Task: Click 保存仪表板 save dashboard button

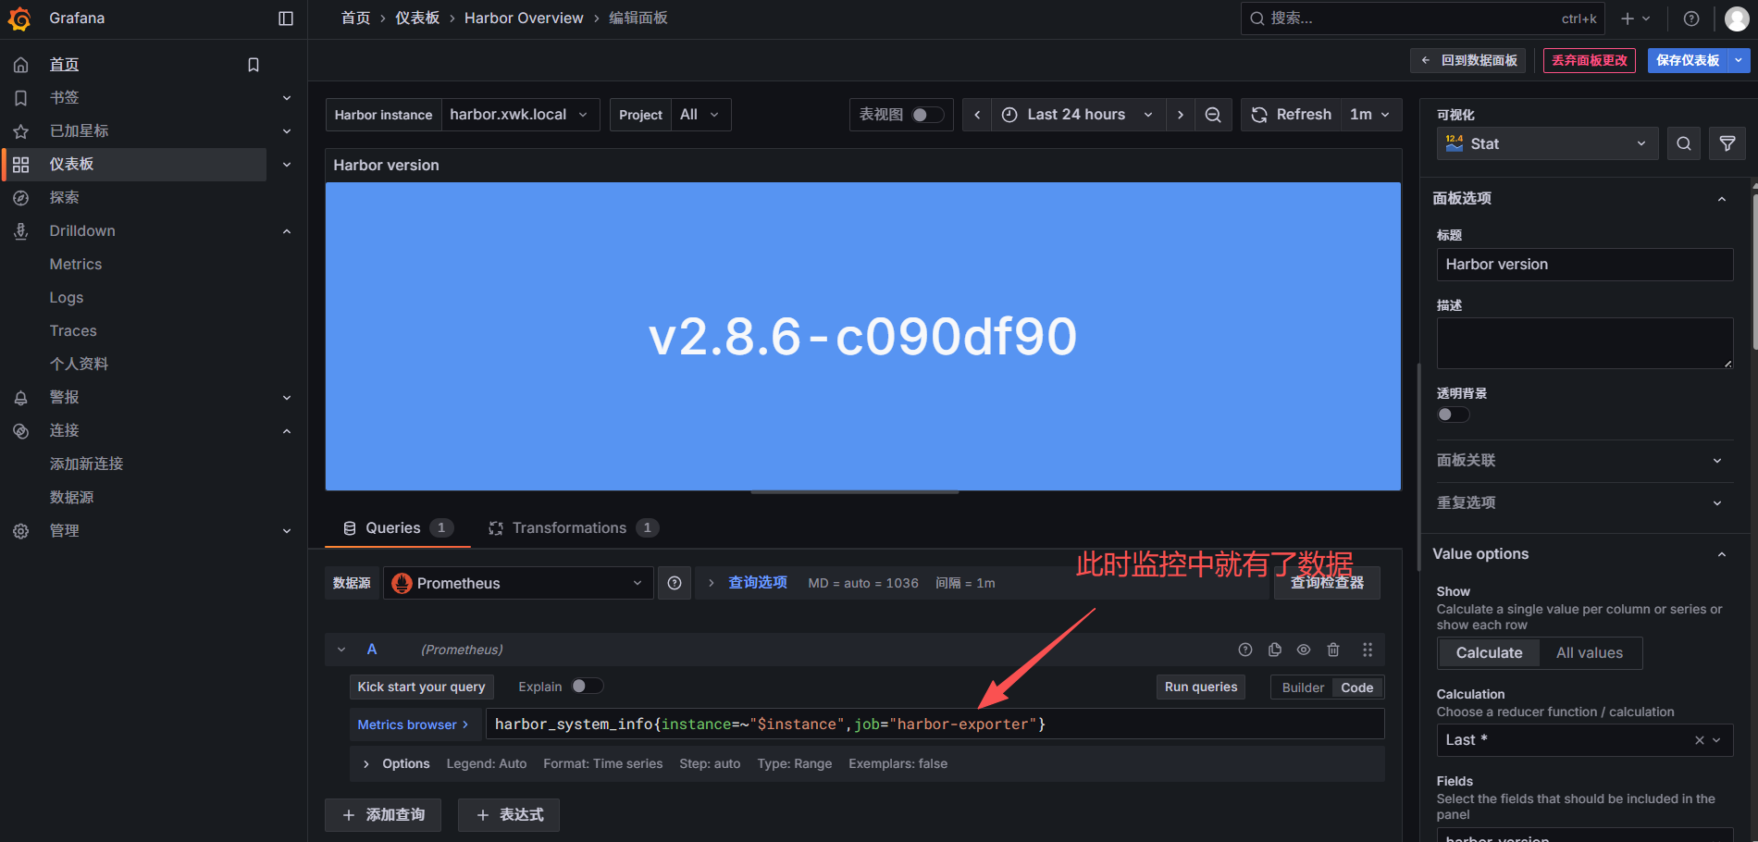Action: 1688,60
